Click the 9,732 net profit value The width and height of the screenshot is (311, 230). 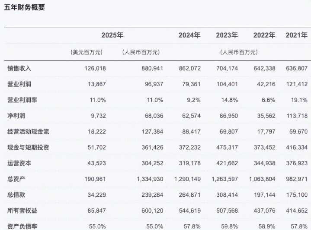(98, 116)
